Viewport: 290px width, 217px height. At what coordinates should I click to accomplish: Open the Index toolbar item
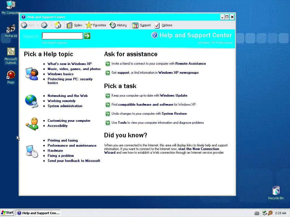pyautogui.click(x=74, y=25)
